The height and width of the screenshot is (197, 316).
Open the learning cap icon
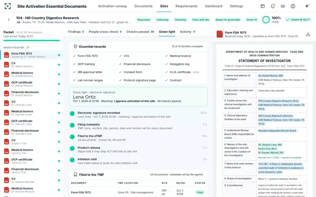tap(283, 6)
